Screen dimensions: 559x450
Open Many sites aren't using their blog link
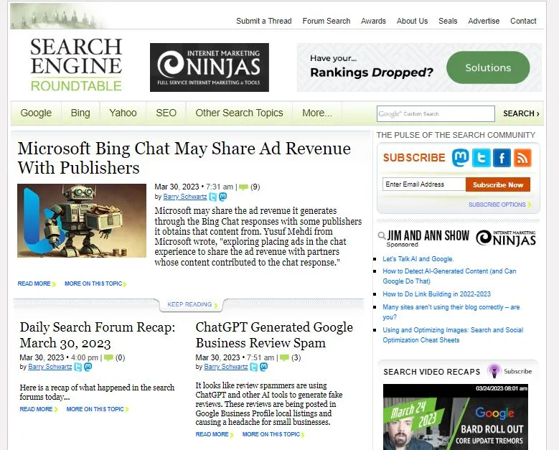451,312
